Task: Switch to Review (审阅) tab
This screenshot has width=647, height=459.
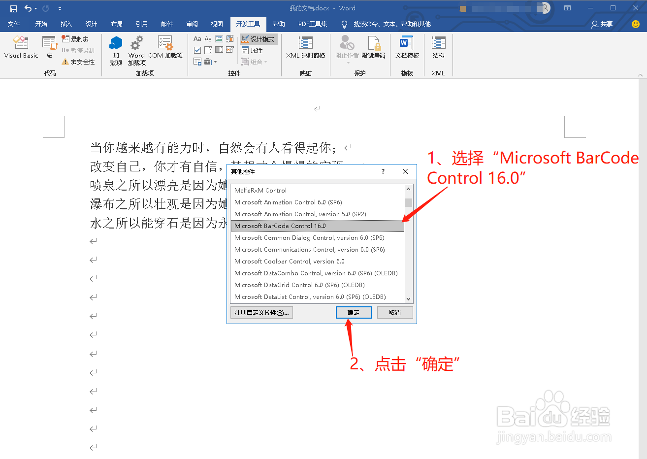Action: [192, 24]
